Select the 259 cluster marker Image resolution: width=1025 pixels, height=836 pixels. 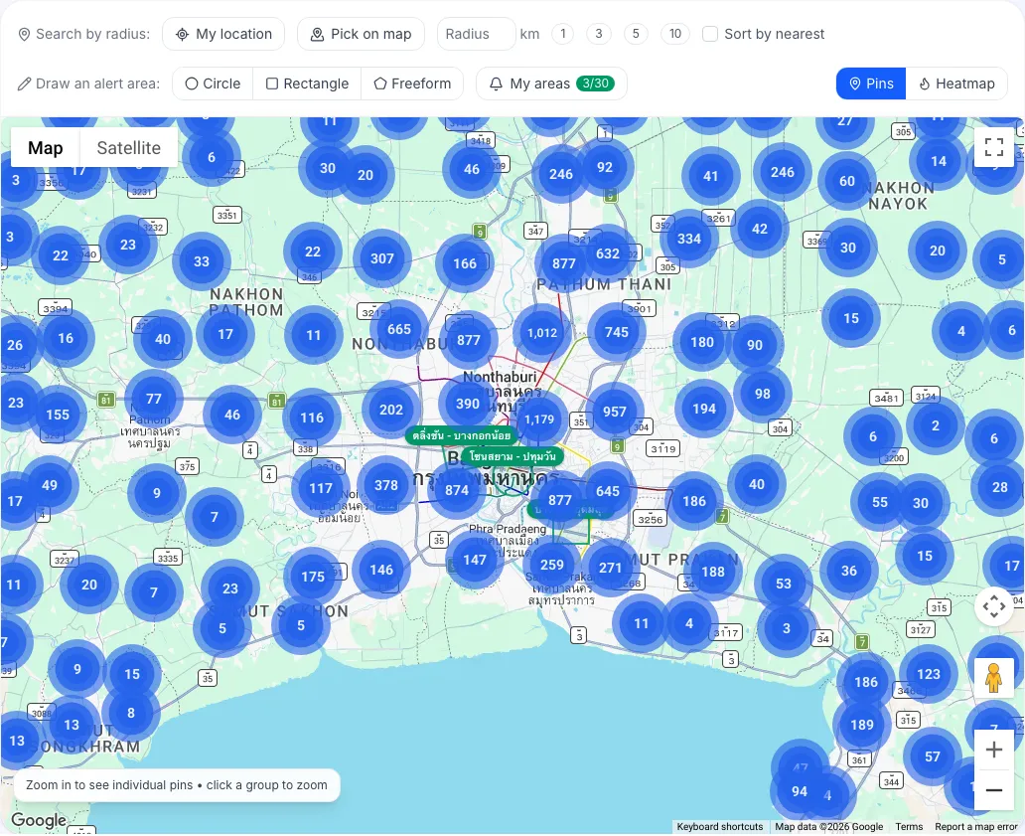point(551,565)
